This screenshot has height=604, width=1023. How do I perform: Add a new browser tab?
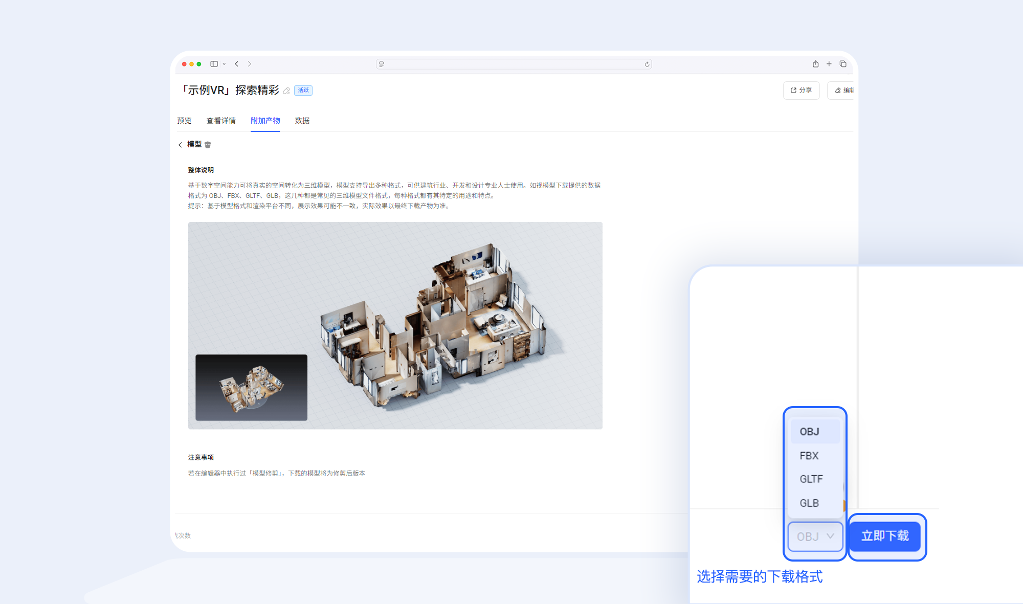[829, 64]
